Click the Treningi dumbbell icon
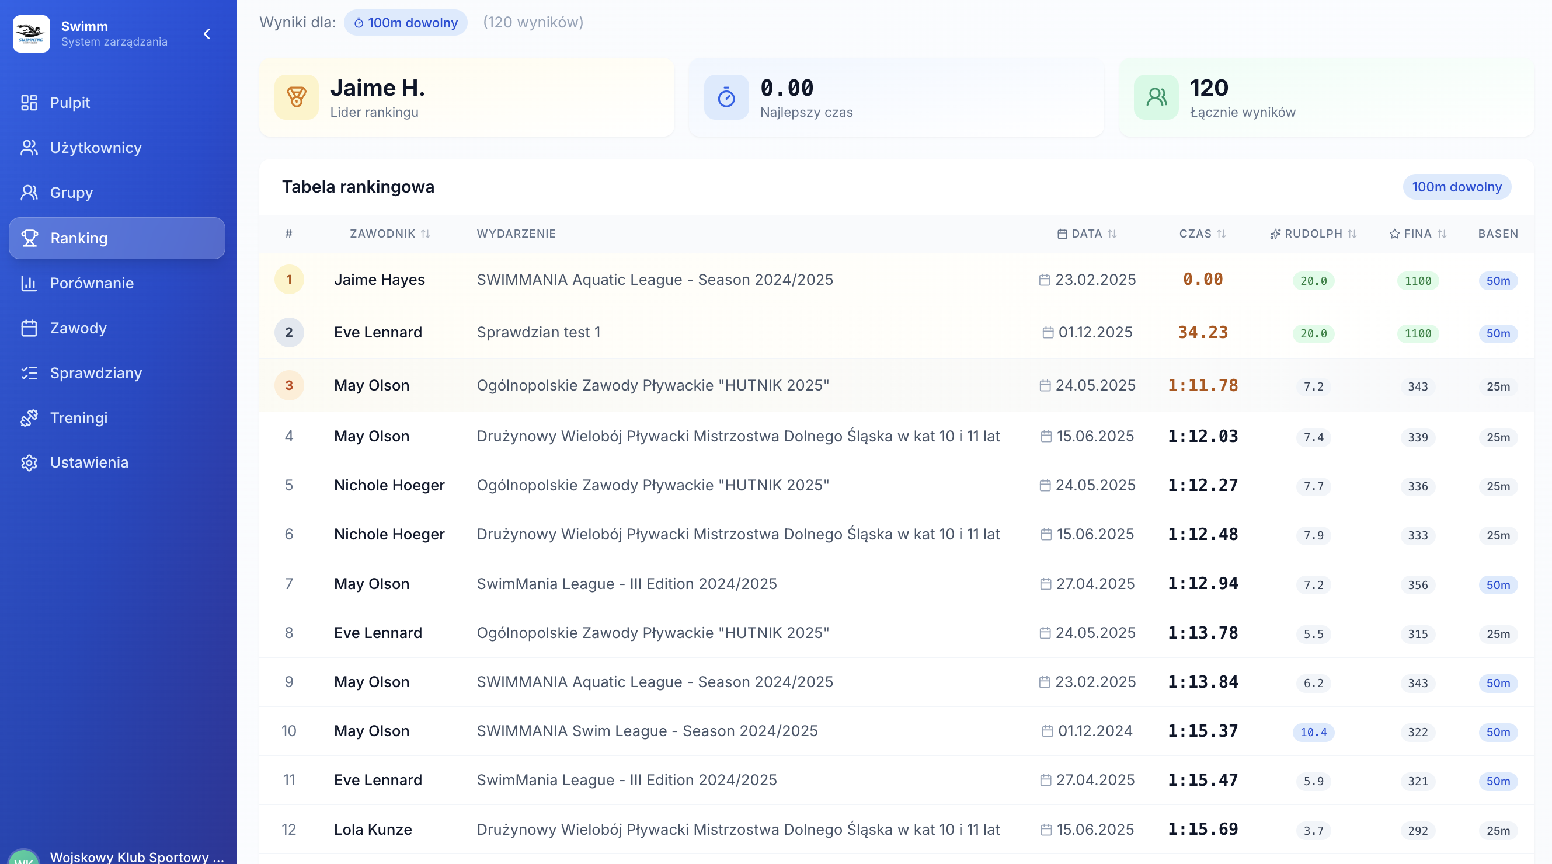The image size is (1552, 864). pos(29,418)
